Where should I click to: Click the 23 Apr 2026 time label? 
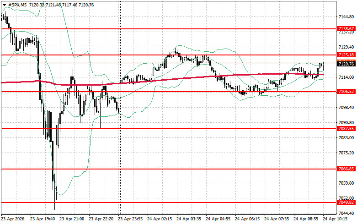click(13, 219)
